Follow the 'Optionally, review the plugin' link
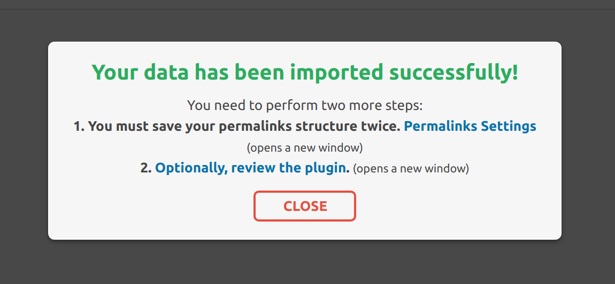The width and height of the screenshot is (615, 284). [x=252, y=168]
